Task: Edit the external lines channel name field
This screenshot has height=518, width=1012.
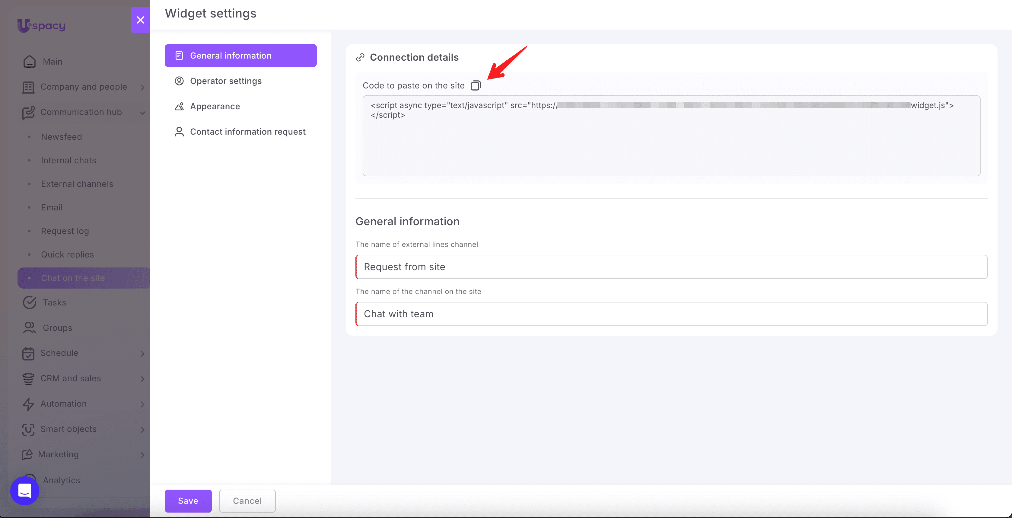Action: point(671,267)
